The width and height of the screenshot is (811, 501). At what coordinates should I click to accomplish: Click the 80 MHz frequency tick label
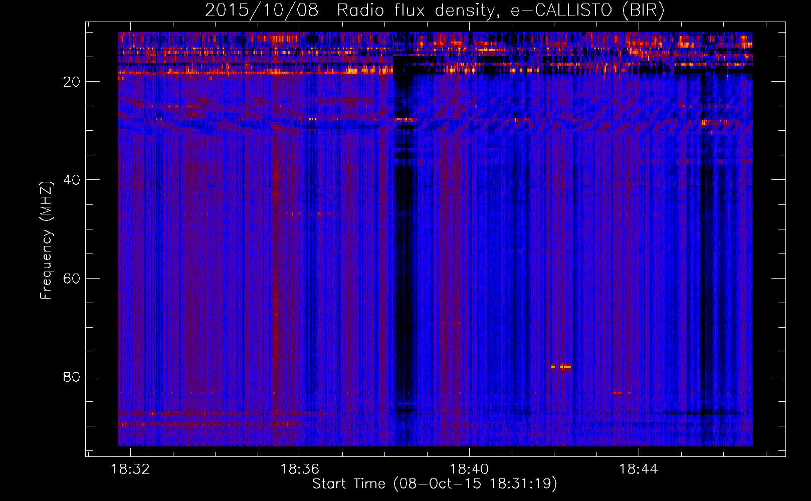click(72, 377)
